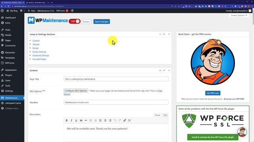This screenshot has width=254, height=142.
Task: Switch editor to Visual tab
Action: (157, 115)
